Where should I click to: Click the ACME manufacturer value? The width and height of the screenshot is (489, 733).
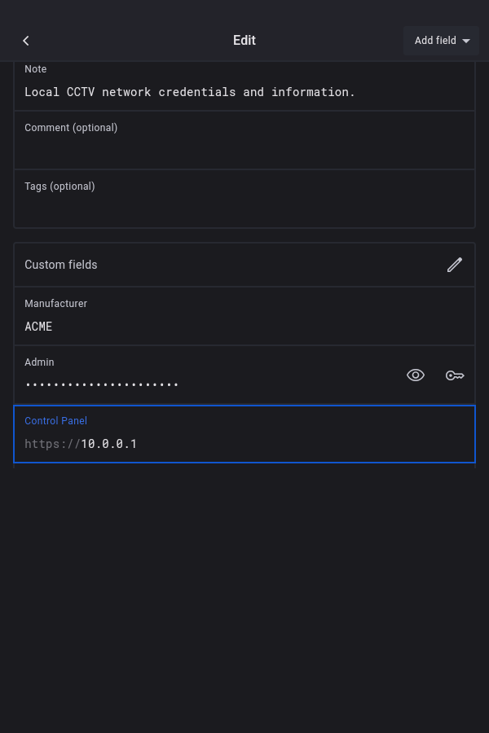tap(38, 327)
